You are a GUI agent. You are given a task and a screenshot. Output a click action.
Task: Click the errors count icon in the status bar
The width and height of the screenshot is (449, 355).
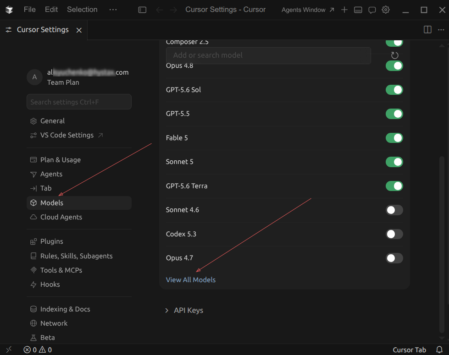30,350
